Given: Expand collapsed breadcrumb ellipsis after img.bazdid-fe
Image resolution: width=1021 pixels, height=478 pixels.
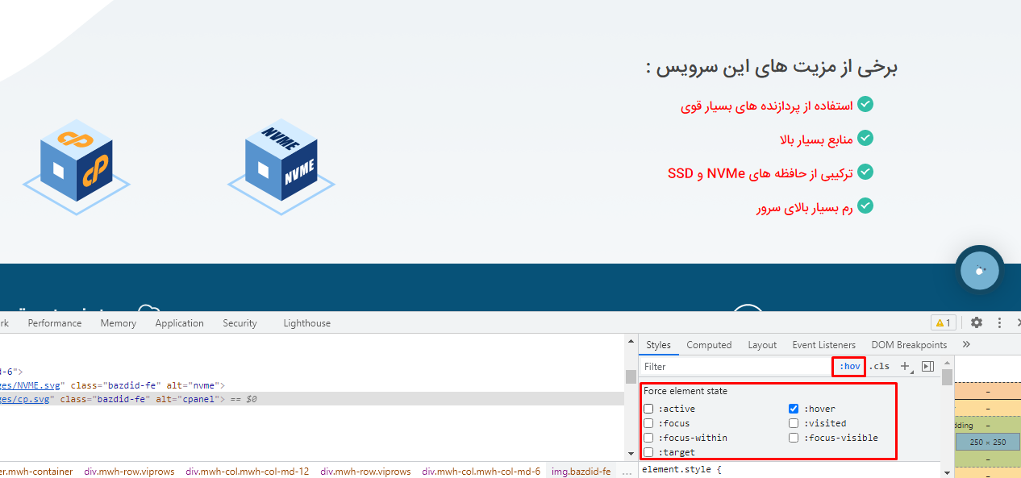Looking at the screenshot, I should tap(627, 472).
